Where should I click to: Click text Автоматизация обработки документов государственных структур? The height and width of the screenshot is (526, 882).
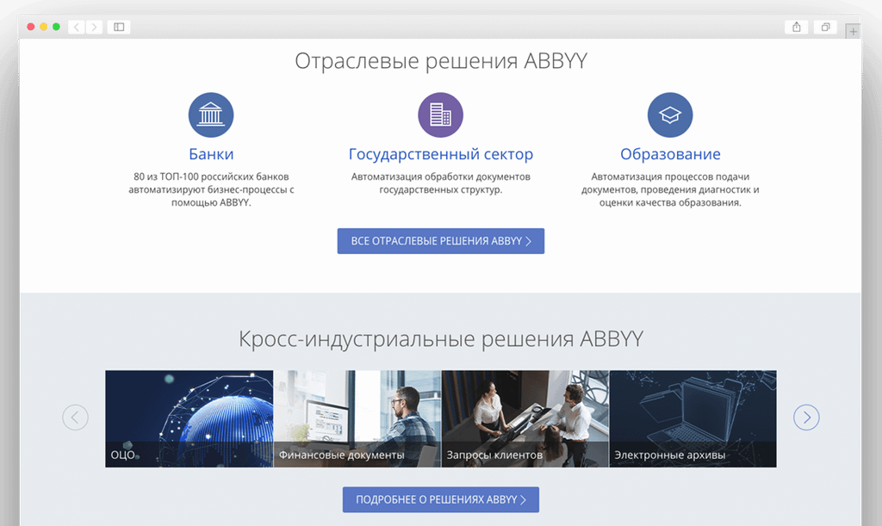pyautogui.click(x=440, y=183)
